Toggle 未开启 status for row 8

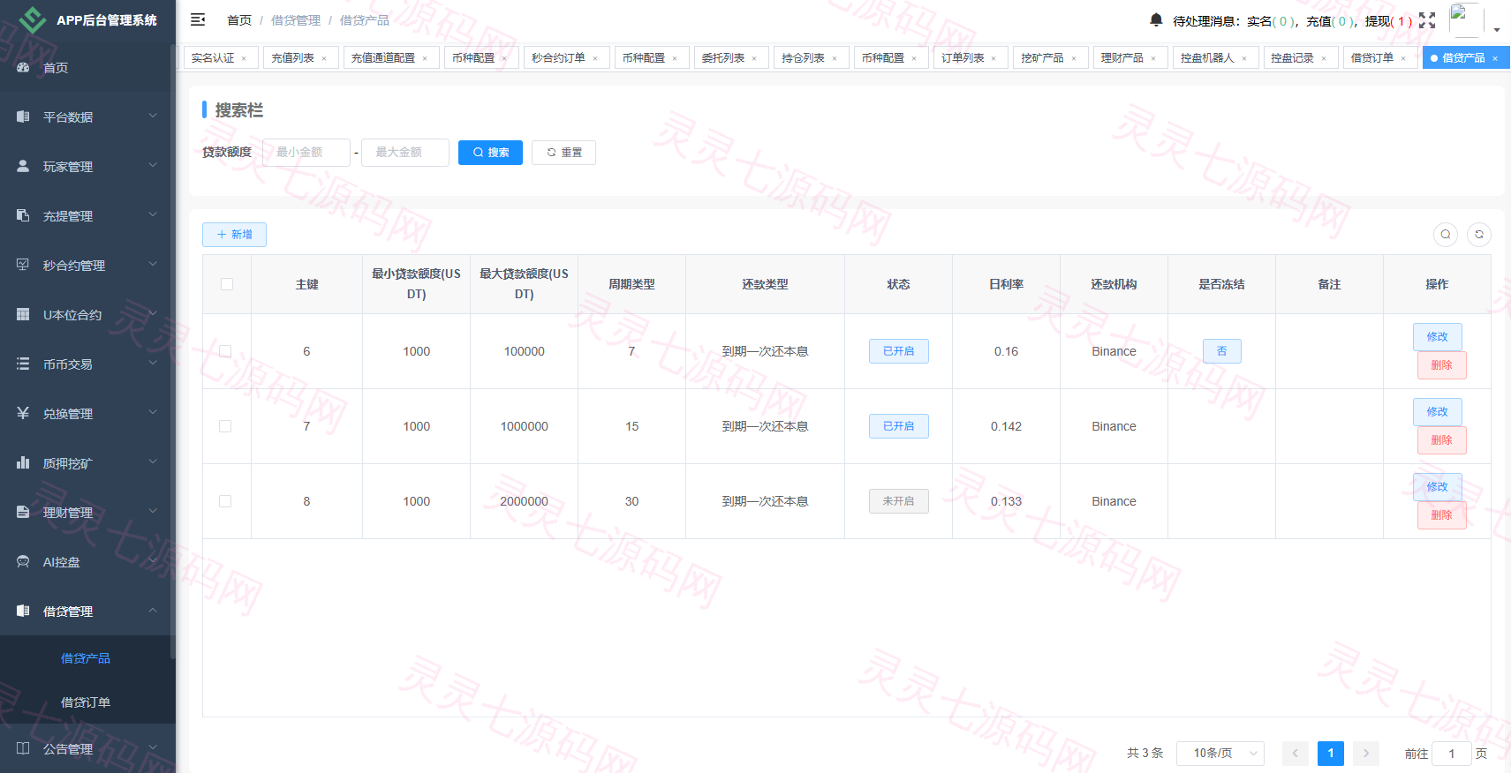[x=899, y=501]
